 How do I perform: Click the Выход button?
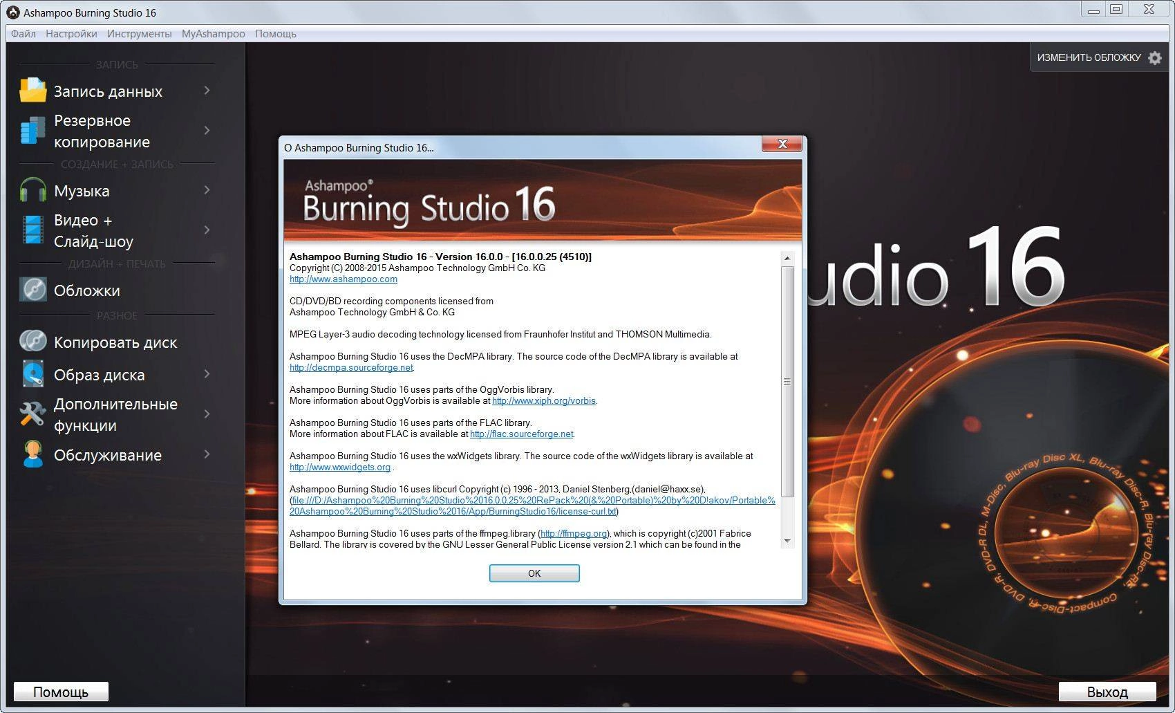(x=1107, y=692)
